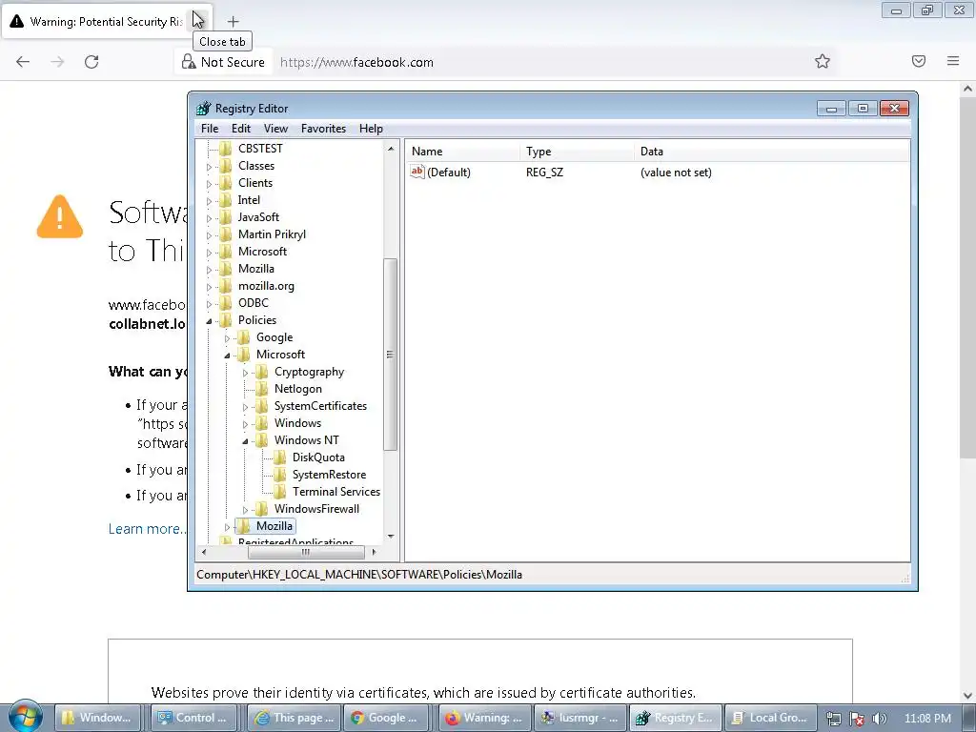The image size is (976, 732).
Task: Click the network tray icon
Action: [833, 719]
